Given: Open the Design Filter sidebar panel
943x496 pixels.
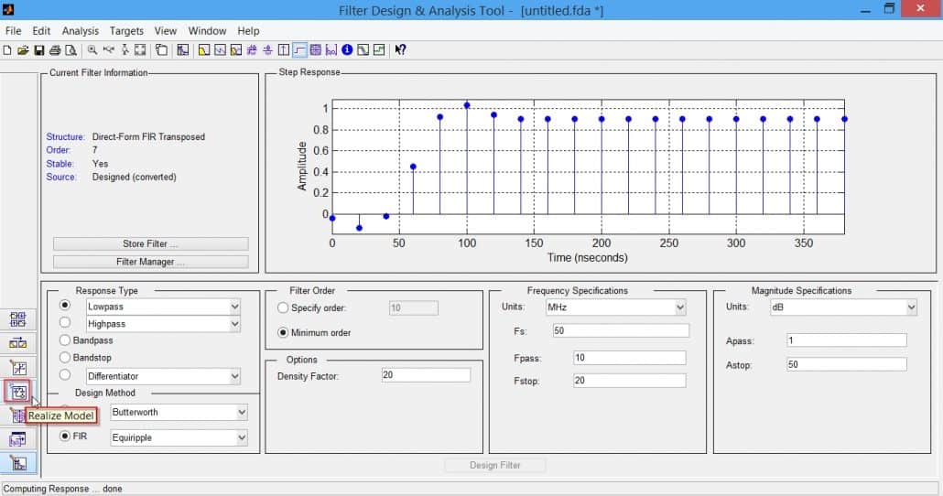Looking at the screenshot, I should (17, 464).
